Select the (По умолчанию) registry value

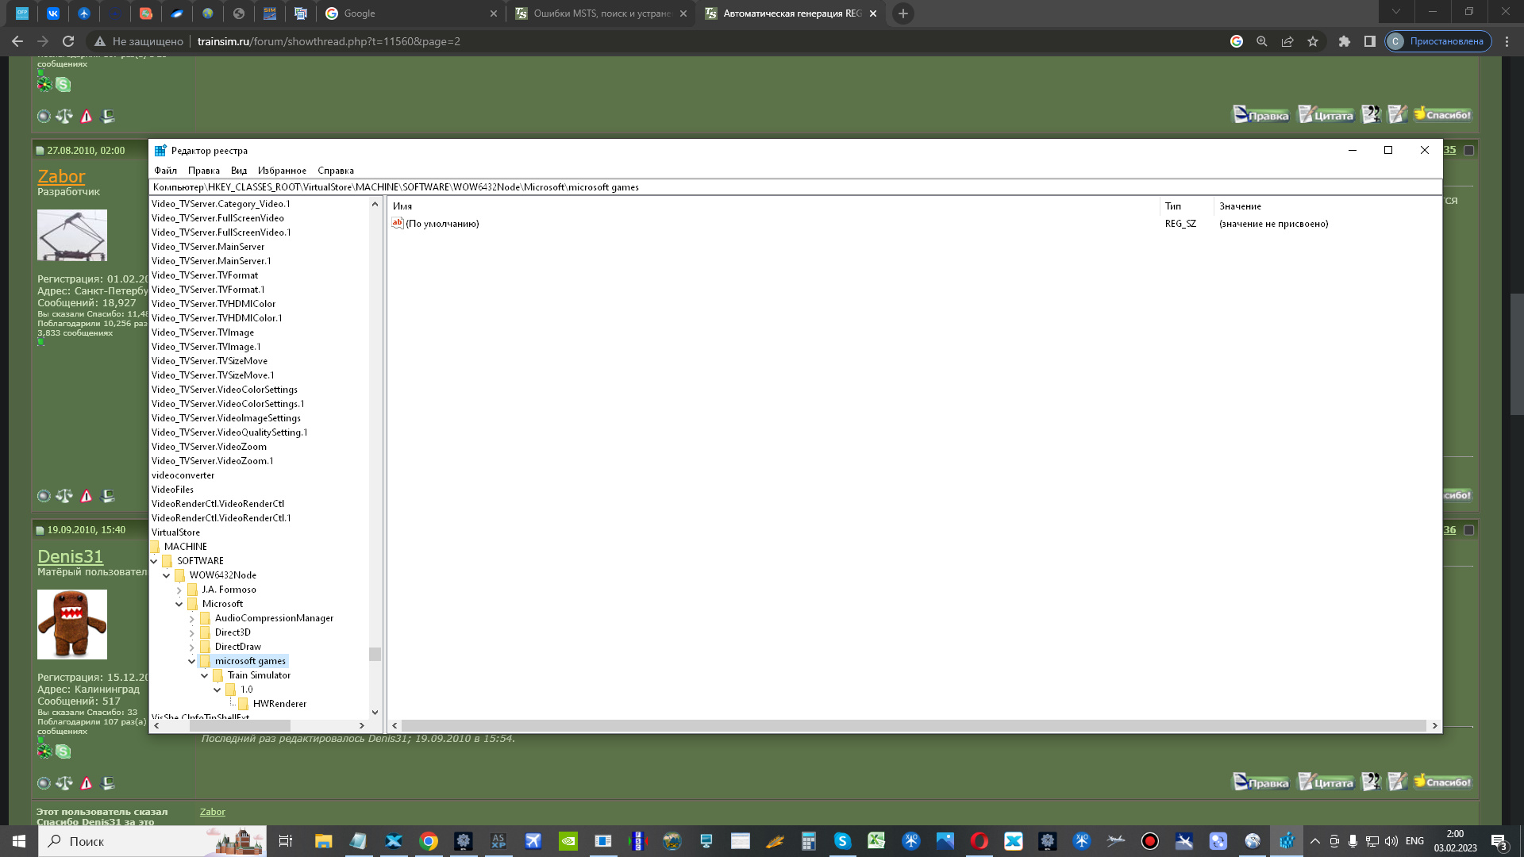[x=442, y=224]
